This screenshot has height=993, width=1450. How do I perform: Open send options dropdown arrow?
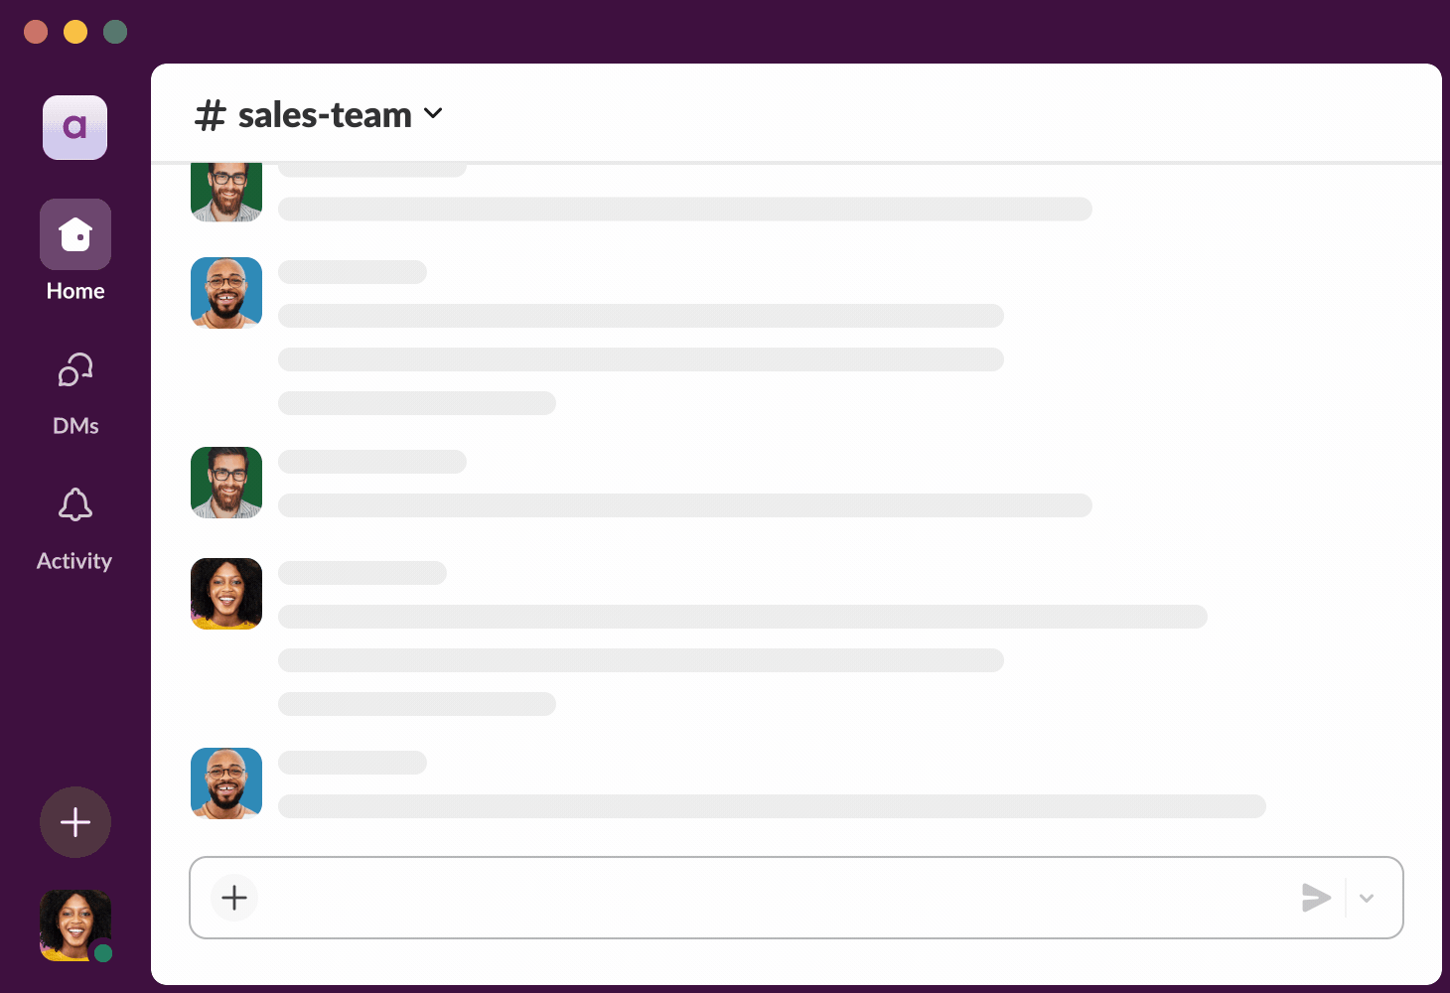1367,898
